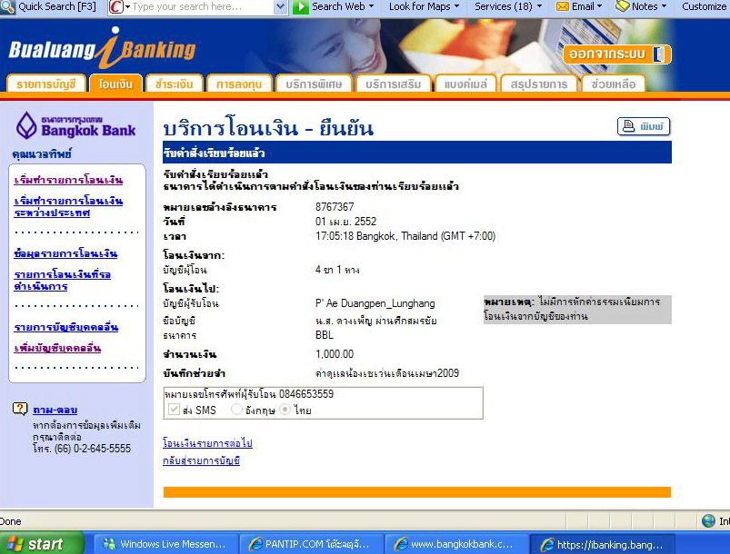Screen dimensions: 730x554
Task: Click the door icon on logout button
Action: (658, 54)
